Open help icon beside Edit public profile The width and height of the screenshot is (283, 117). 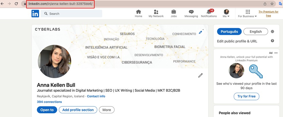point(272,41)
